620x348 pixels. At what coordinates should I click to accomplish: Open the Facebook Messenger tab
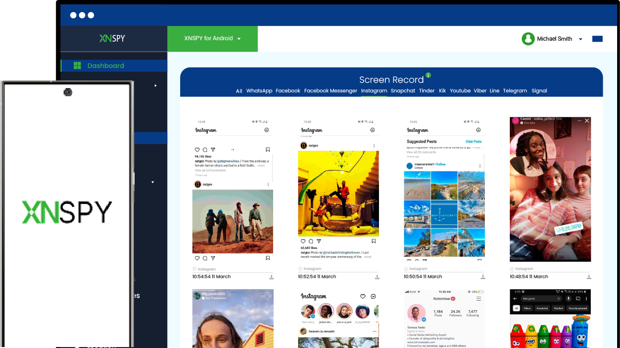click(x=331, y=90)
